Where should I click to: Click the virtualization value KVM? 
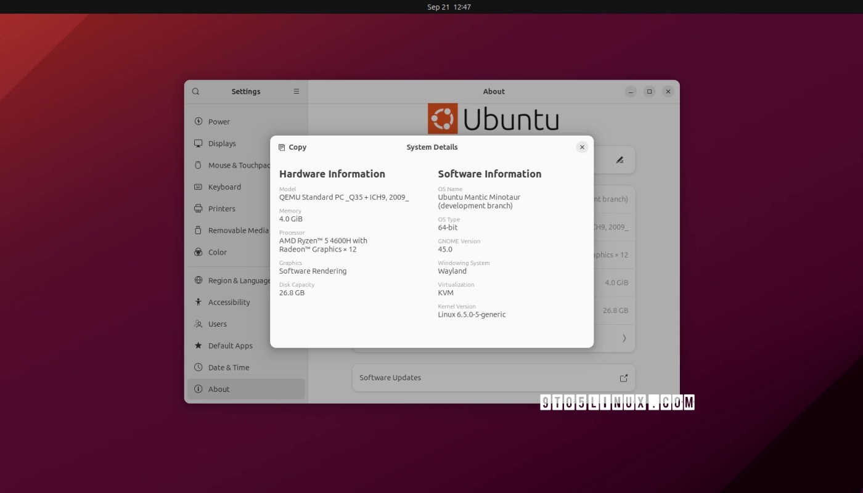(x=446, y=293)
